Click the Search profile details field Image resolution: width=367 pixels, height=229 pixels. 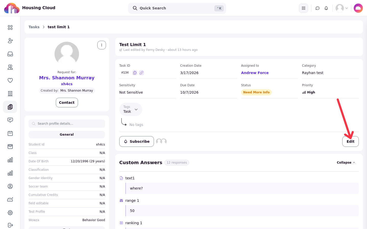67,124
